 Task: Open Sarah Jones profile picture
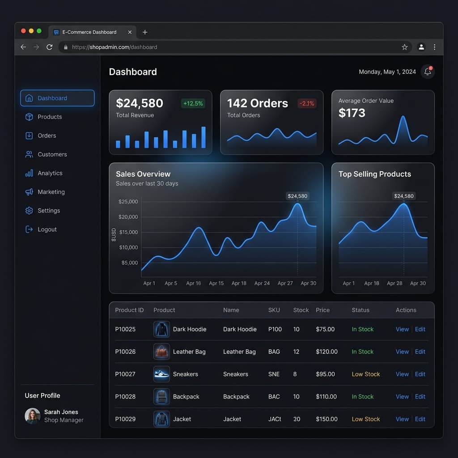coord(32,416)
